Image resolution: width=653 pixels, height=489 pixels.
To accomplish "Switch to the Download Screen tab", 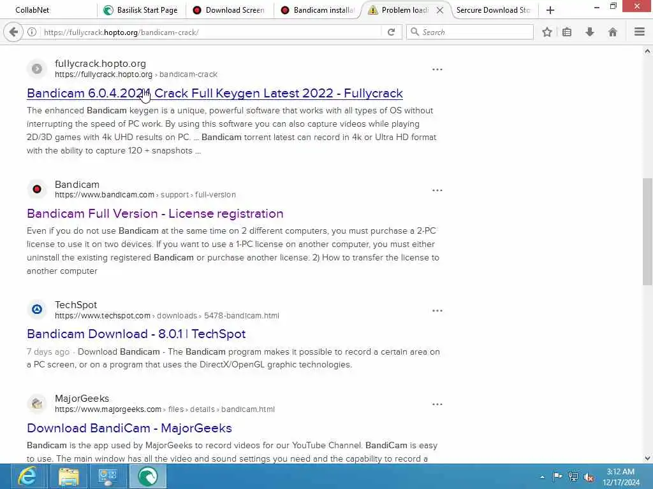I will point(229,10).
